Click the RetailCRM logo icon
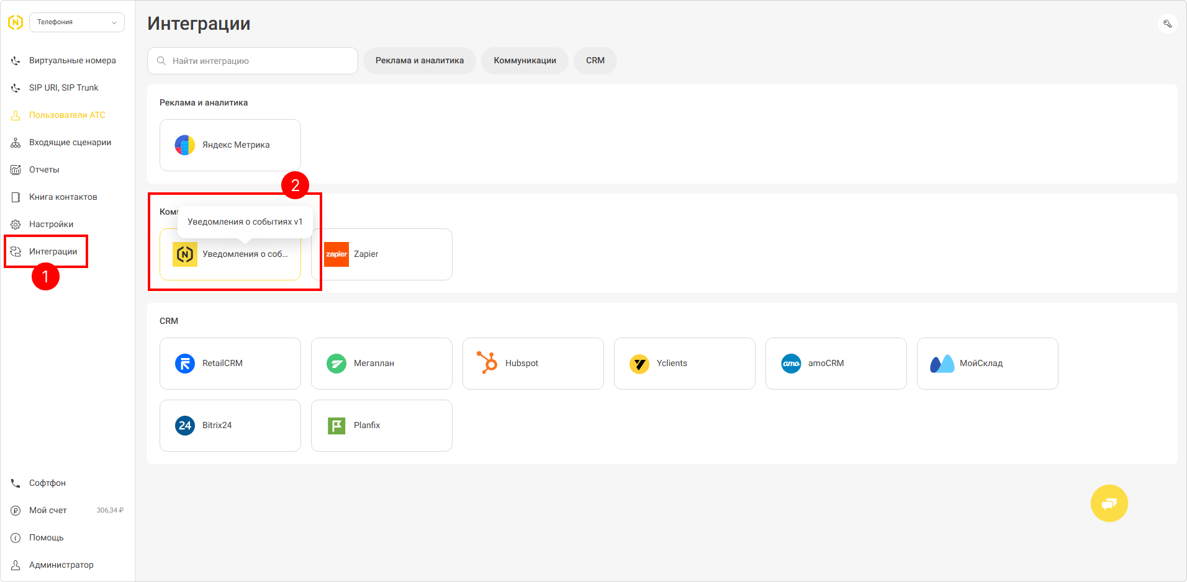The image size is (1187, 582). coord(185,364)
